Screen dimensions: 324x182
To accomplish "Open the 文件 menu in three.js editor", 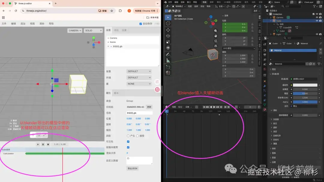I will 4,24.
